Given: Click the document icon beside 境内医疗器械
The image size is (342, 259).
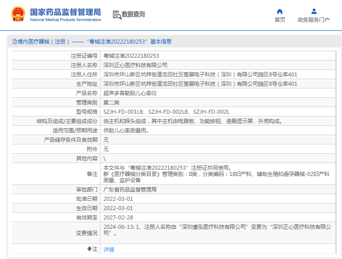Looking at the screenshot, I should tap(15, 42).
